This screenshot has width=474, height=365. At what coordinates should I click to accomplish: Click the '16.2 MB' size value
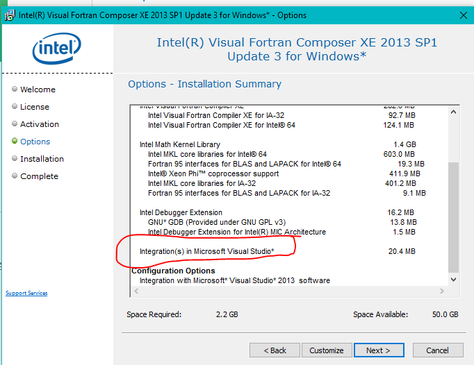click(x=401, y=212)
